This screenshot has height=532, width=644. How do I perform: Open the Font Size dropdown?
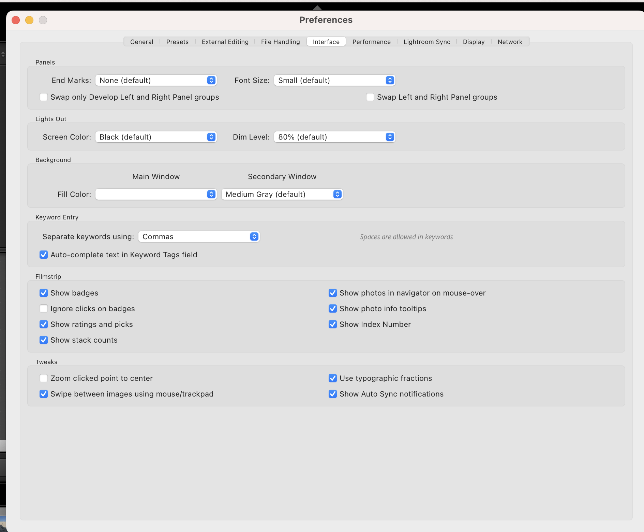pos(334,80)
